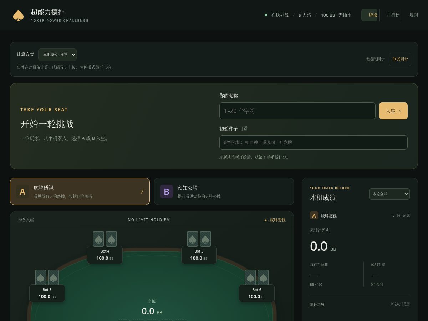Screen dimensions: 428x321
Task: Click the 成绩已同步 status text
Action: click(375, 59)
